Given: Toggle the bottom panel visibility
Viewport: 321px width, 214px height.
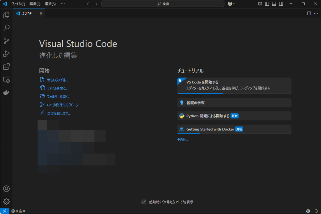Looking at the screenshot, I should [274, 4].
